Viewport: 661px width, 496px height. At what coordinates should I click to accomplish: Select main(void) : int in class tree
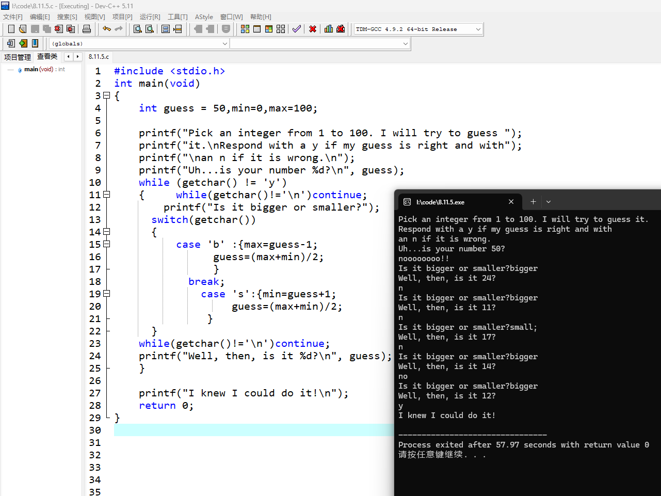click(x=44, y=69)
